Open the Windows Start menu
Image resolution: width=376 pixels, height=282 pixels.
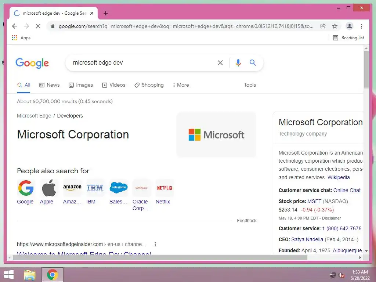point(9,275)
